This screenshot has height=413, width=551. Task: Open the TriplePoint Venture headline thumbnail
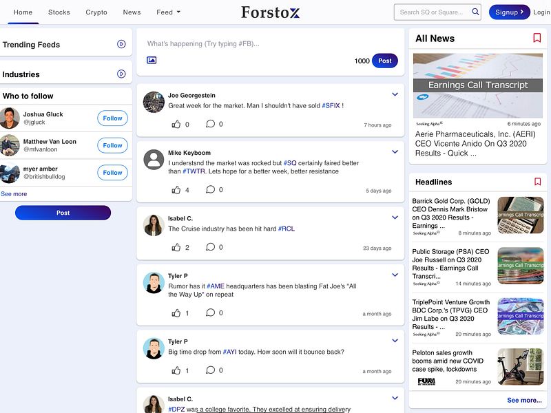(521, 316)
